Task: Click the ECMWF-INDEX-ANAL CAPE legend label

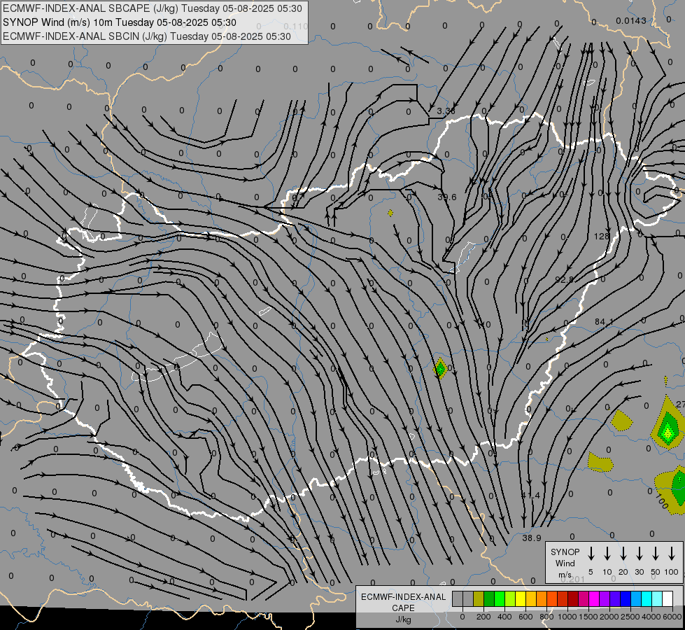Action: [x=403, y=602]
